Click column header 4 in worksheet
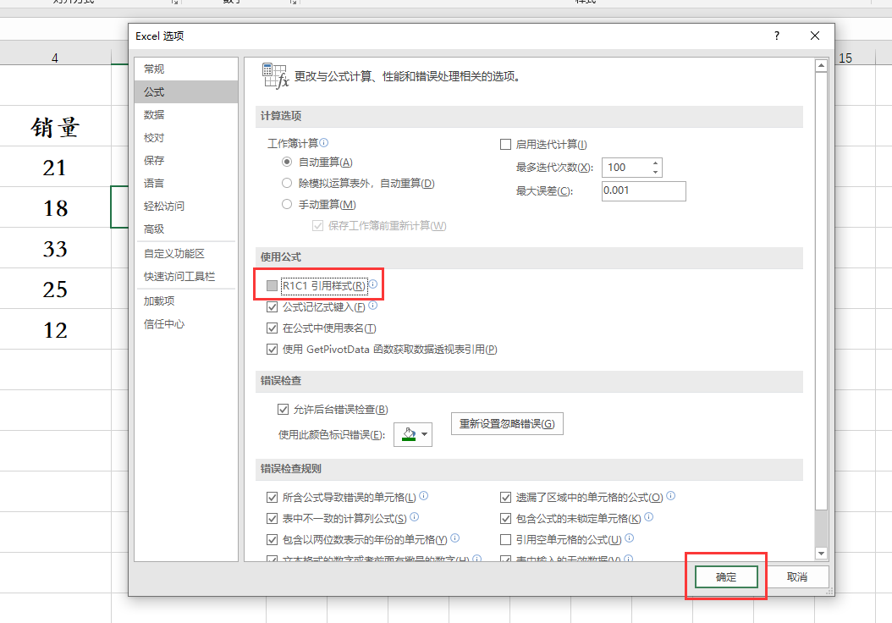Screen dimensions: 892x623 pyautogui.click(x=55, y=58)
